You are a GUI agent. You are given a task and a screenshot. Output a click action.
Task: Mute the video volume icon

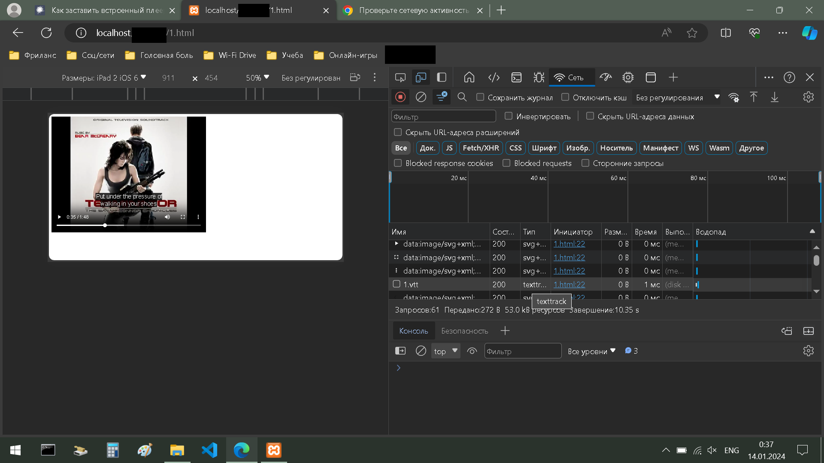tap(167, 217)
